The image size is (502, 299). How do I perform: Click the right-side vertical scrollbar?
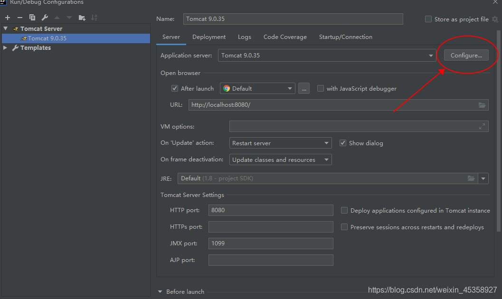pyautogui.click(x=499, y=131)
